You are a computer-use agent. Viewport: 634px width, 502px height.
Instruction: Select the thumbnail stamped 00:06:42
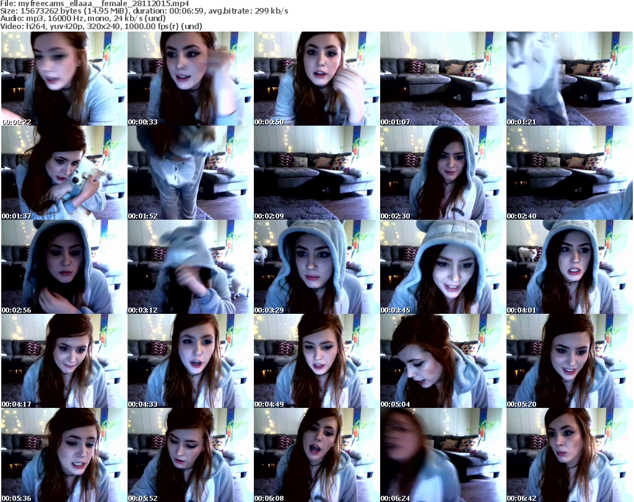(x=570, y=455)
